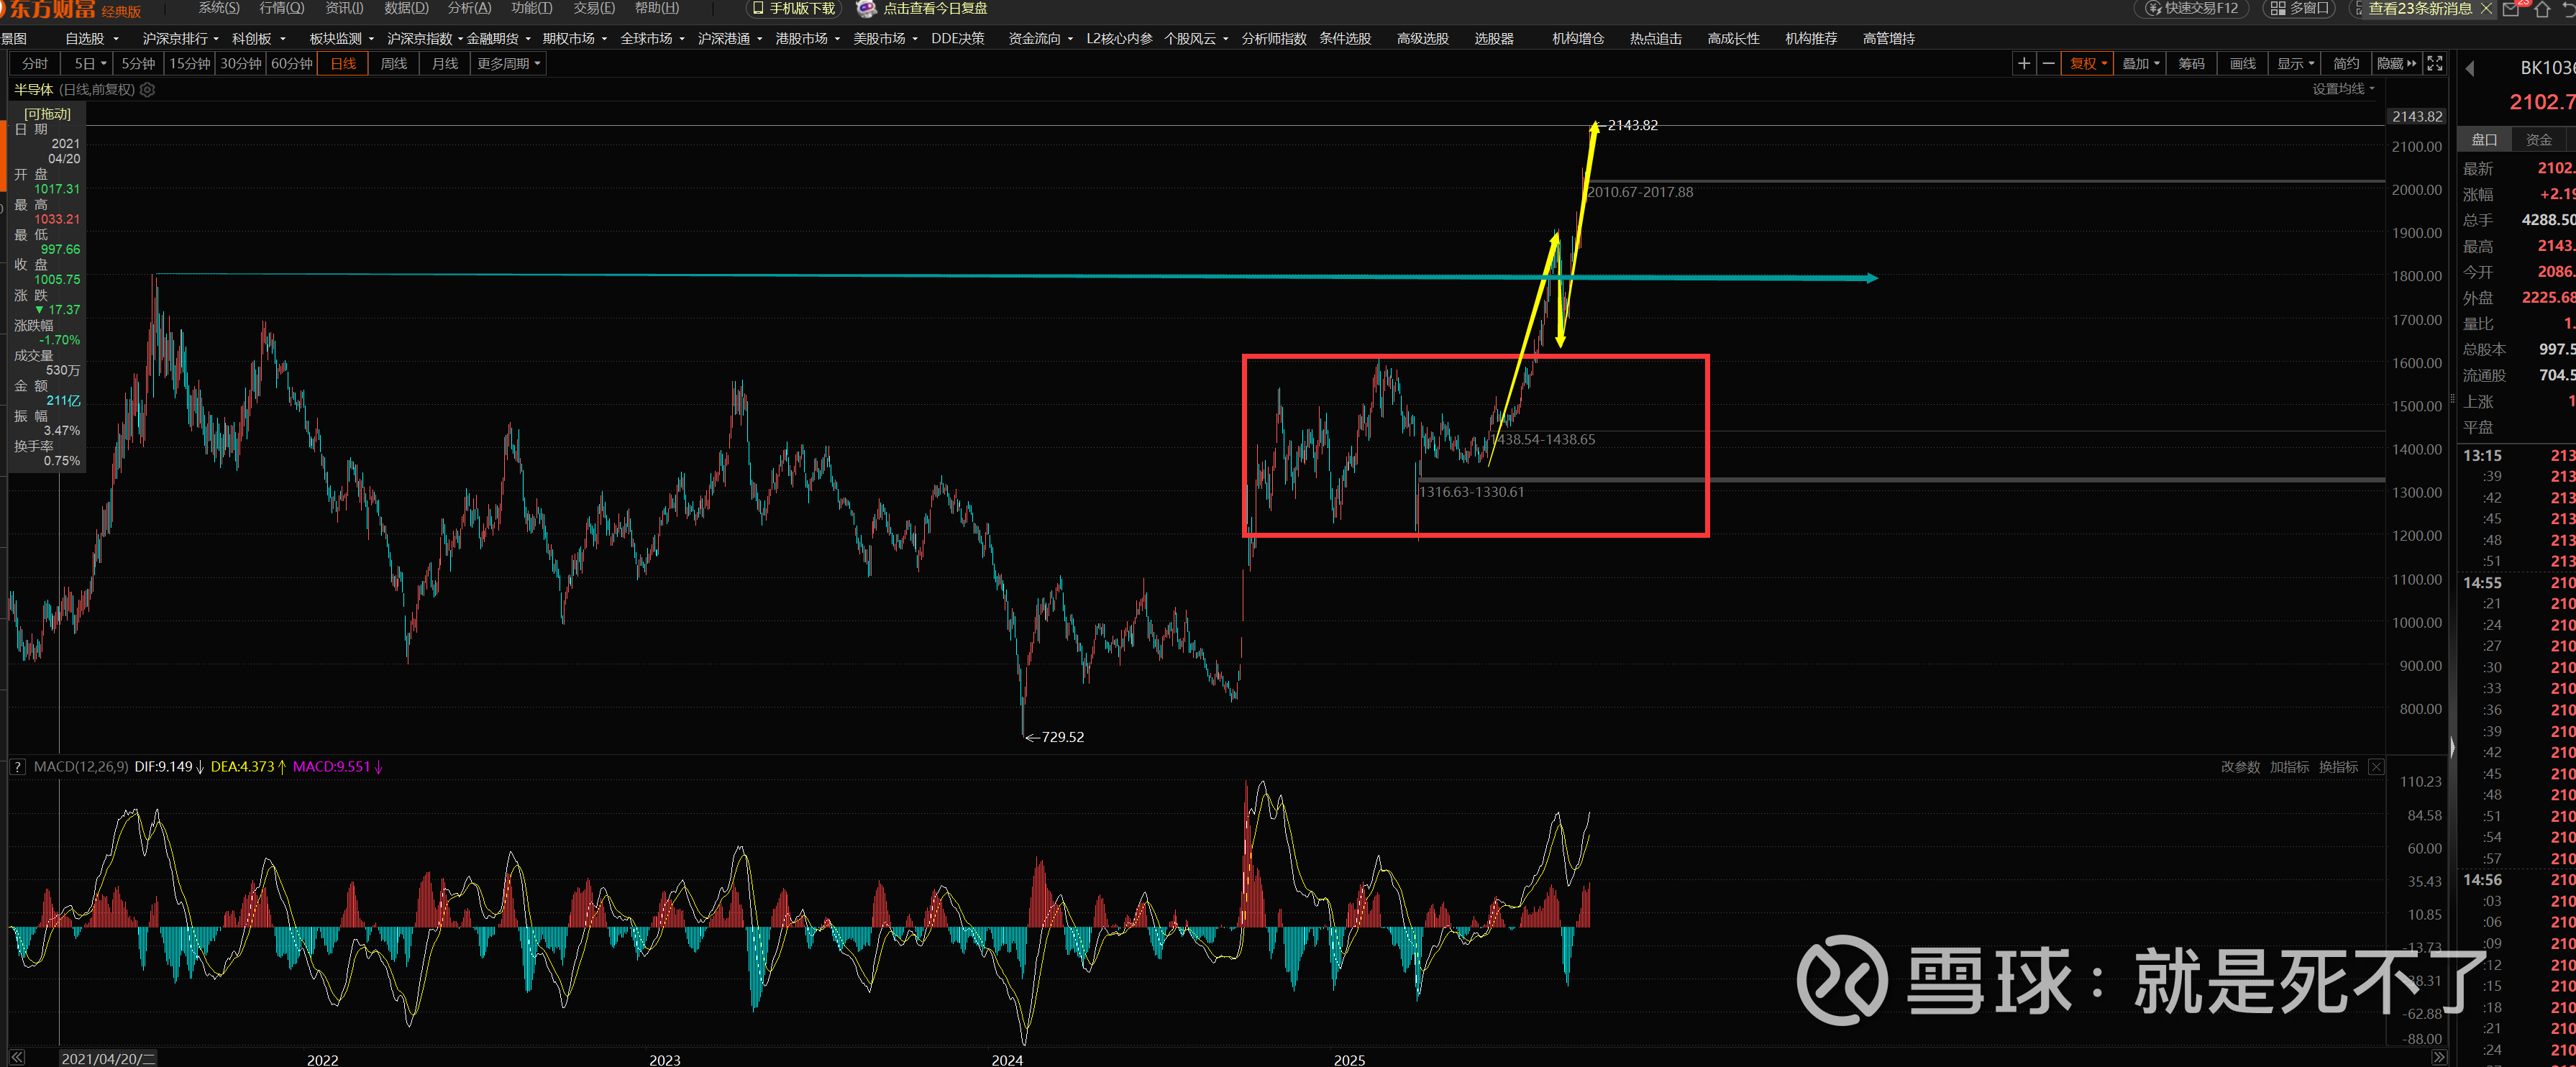Toggle 简约 simplified display mode
The width and height of the screenshot is (2576, 1067).
point(2345,64)
